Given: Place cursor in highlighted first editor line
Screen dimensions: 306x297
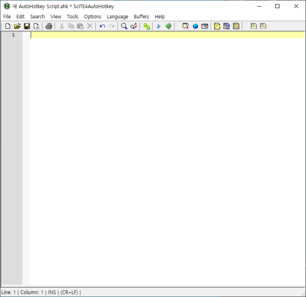Looking at the screenshot, I should pyautogui.click(x=167, y=35).
